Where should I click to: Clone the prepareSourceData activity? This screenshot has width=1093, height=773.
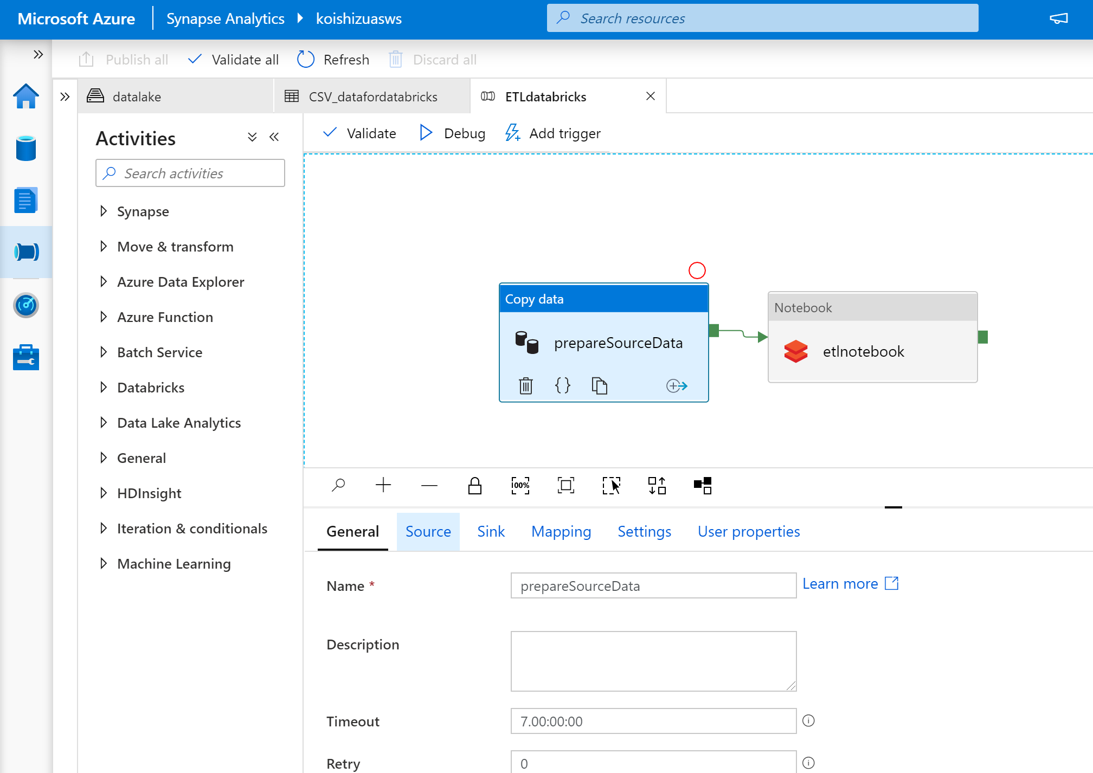tap(599, 385)
